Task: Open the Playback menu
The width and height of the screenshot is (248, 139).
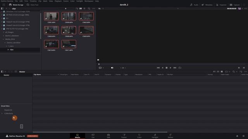Action: pos(58,1)
